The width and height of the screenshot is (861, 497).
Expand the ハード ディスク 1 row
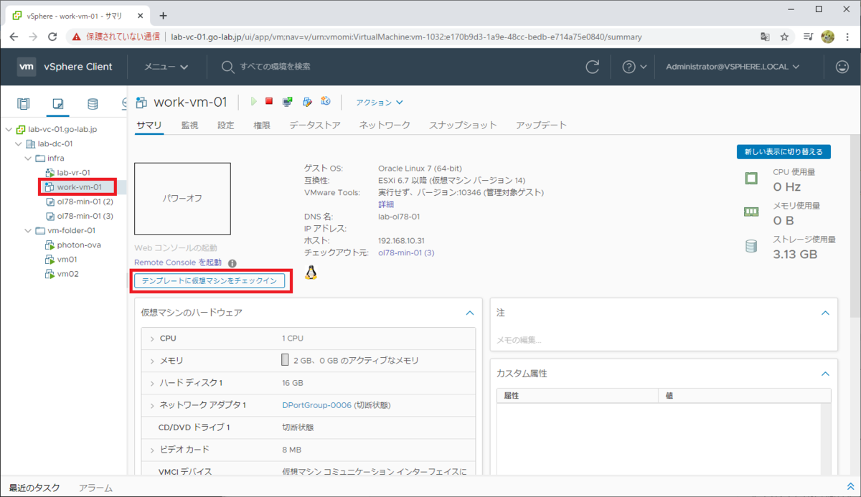click(x=152, y=383)
